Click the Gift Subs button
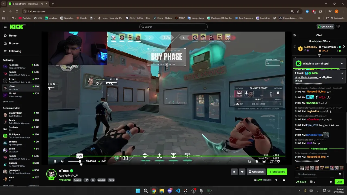The height and width of the screenshot is (195, 347). (x=256, y=172)
